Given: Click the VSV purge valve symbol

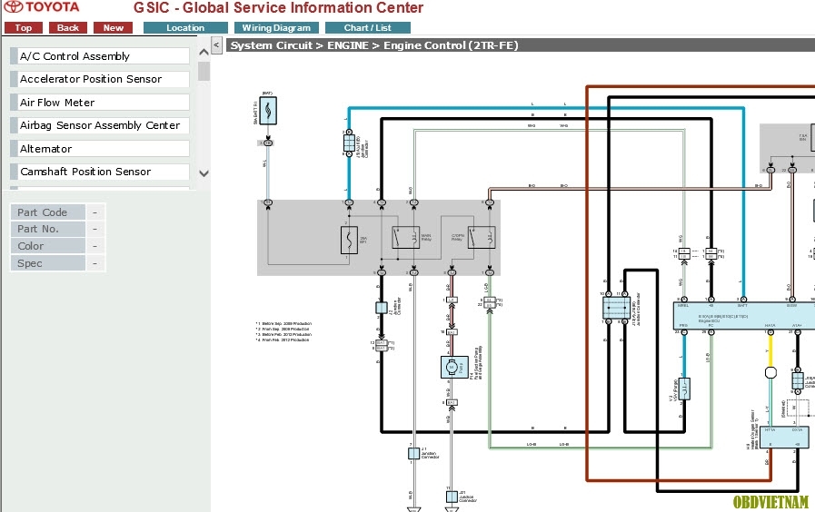Looking at the screenshot, I should (x=684, y=389).
